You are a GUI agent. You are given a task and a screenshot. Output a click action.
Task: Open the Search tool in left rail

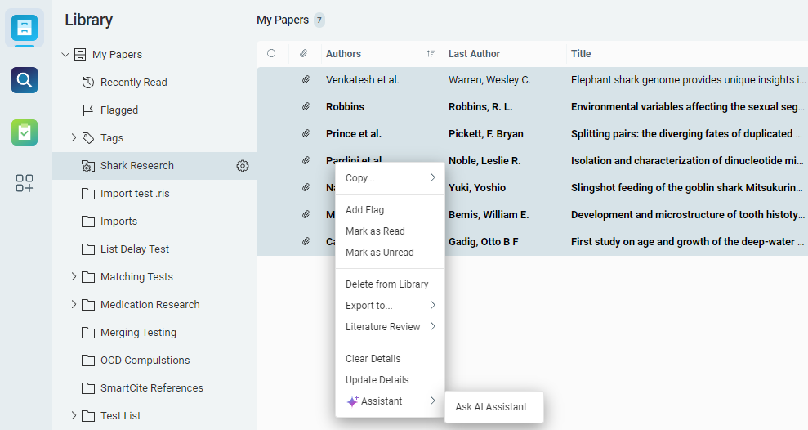point(25,80)
